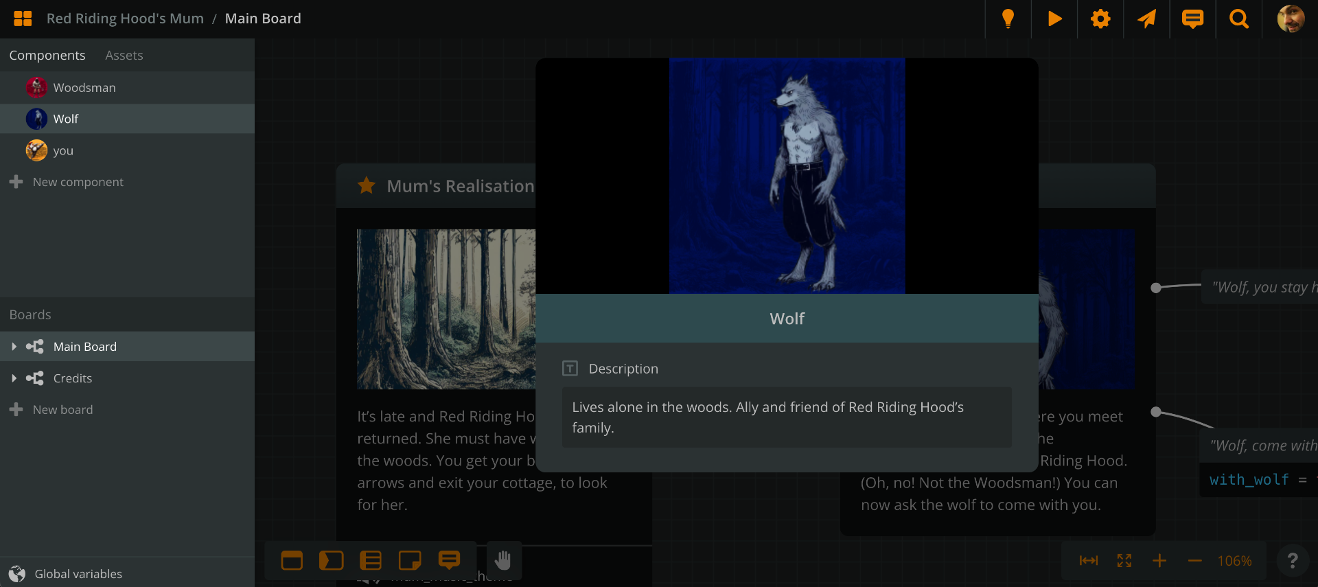Image resolution: width=1318 pixels, height=587 pixels.
Task: Zoom out with minus icon
Action: (1195, 561)
